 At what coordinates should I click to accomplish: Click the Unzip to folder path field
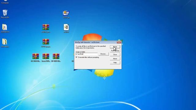click(x=86, y=54)
